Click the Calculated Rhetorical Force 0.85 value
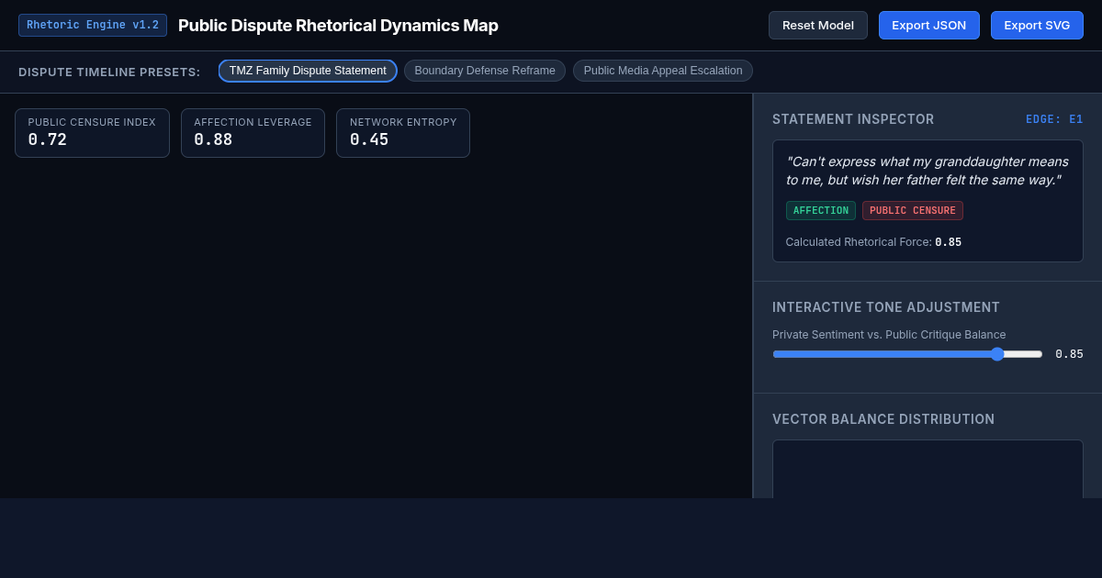1102x578 pixels. click(x=949, y=242)
